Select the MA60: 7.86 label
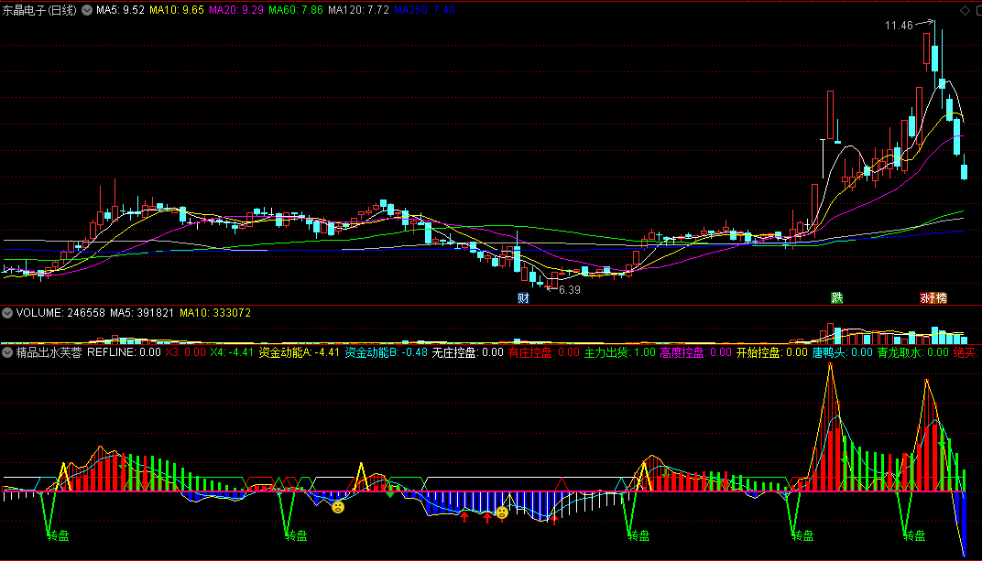 [296, 10]
